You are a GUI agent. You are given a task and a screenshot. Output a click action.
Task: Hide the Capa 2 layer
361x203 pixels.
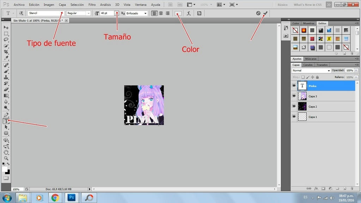294,106
